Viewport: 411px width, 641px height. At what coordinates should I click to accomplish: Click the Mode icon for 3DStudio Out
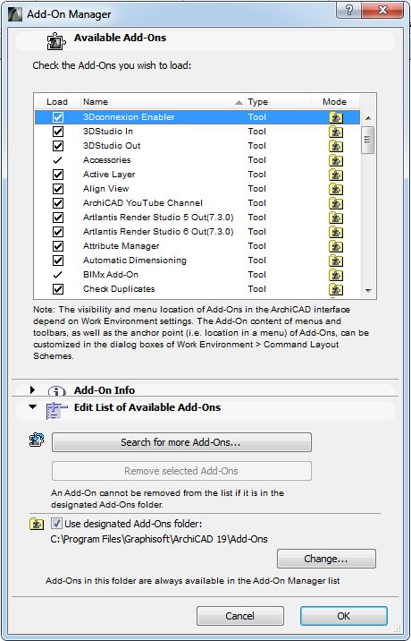click(x=336, y=146)
